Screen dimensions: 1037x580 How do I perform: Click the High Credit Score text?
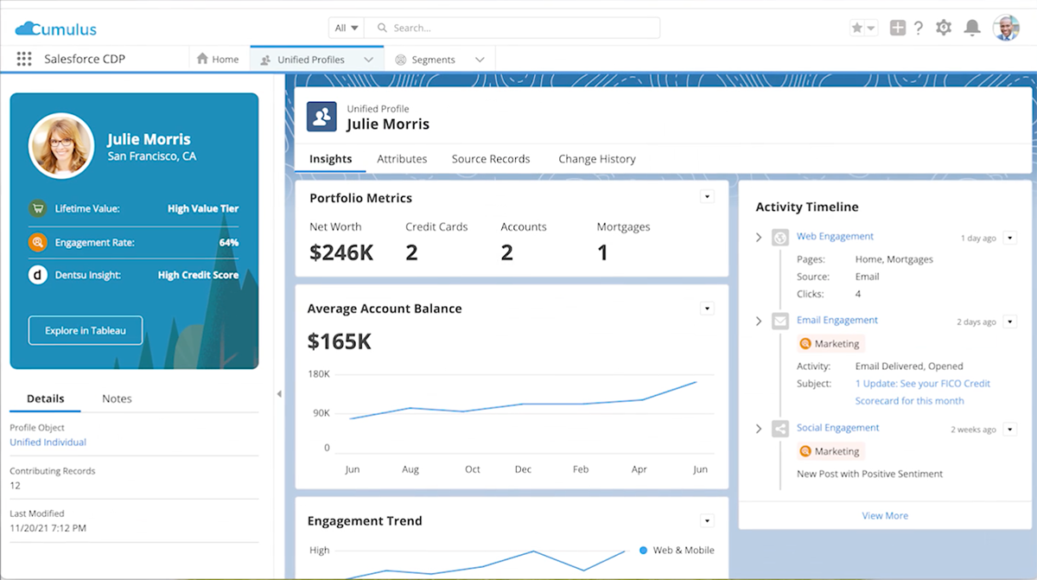(199, 275)
